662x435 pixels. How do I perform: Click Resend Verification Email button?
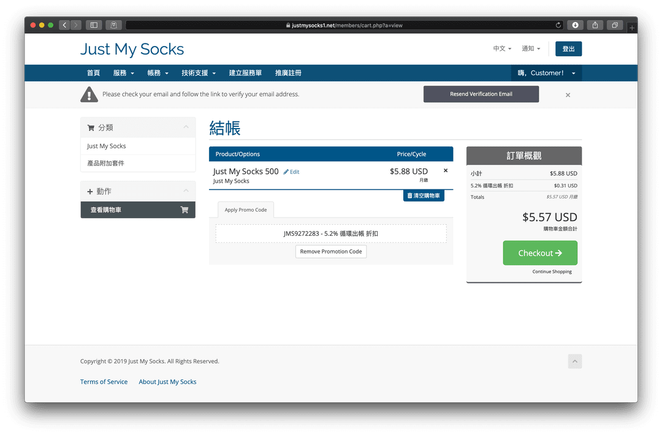481,94
